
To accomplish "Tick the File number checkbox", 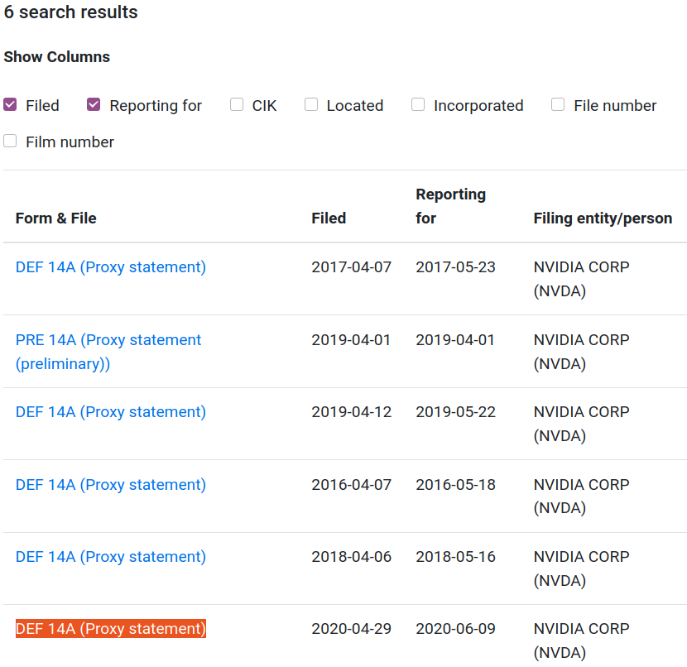I will 558,105.
